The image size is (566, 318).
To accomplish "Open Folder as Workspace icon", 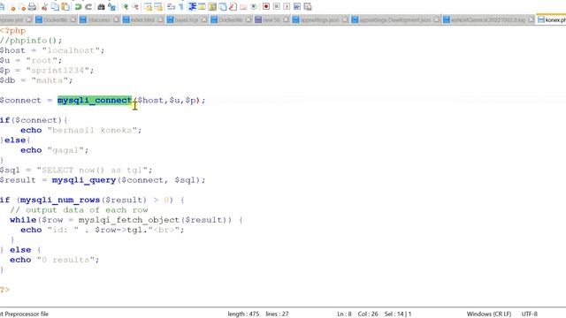I will coord(243,7).
